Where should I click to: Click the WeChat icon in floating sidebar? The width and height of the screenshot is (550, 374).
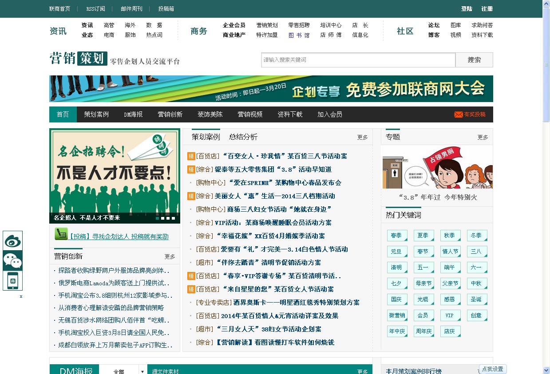click(x=12, y=261)
